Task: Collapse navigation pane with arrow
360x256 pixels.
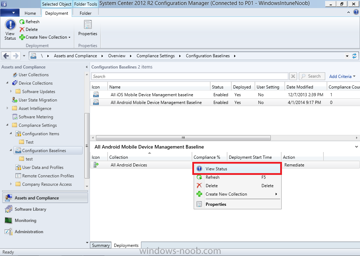Action: coord(86,67)
